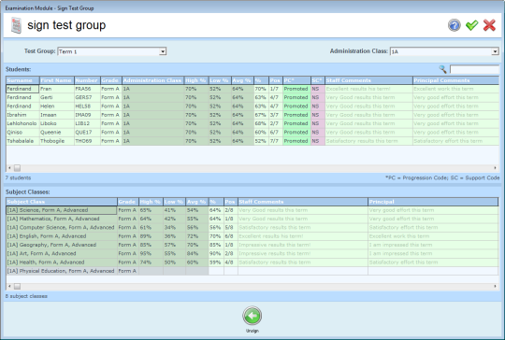Click the SC* column header
This screenshot has height=340, width=505.
pyautogui.click(x=318, y=80)
